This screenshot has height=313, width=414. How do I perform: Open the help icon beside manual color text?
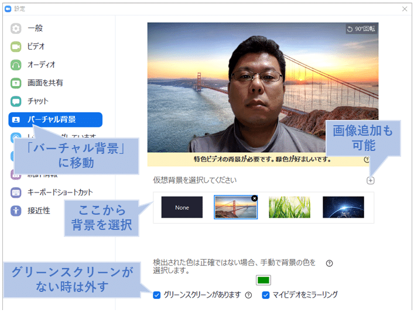coord(329,263)
